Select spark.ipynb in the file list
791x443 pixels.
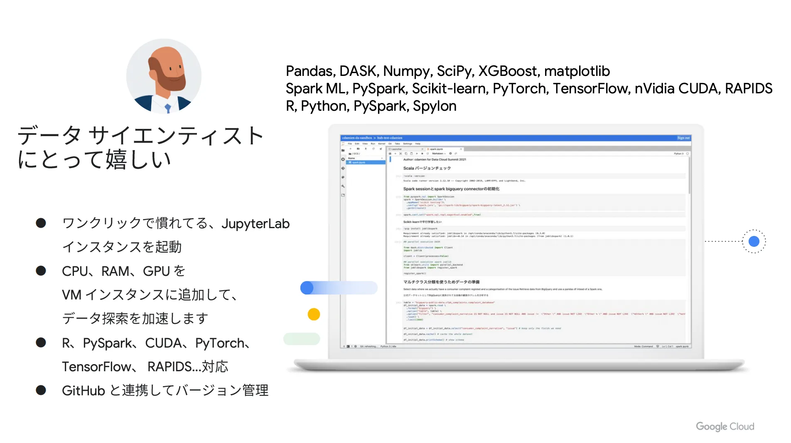coord(366,163)
